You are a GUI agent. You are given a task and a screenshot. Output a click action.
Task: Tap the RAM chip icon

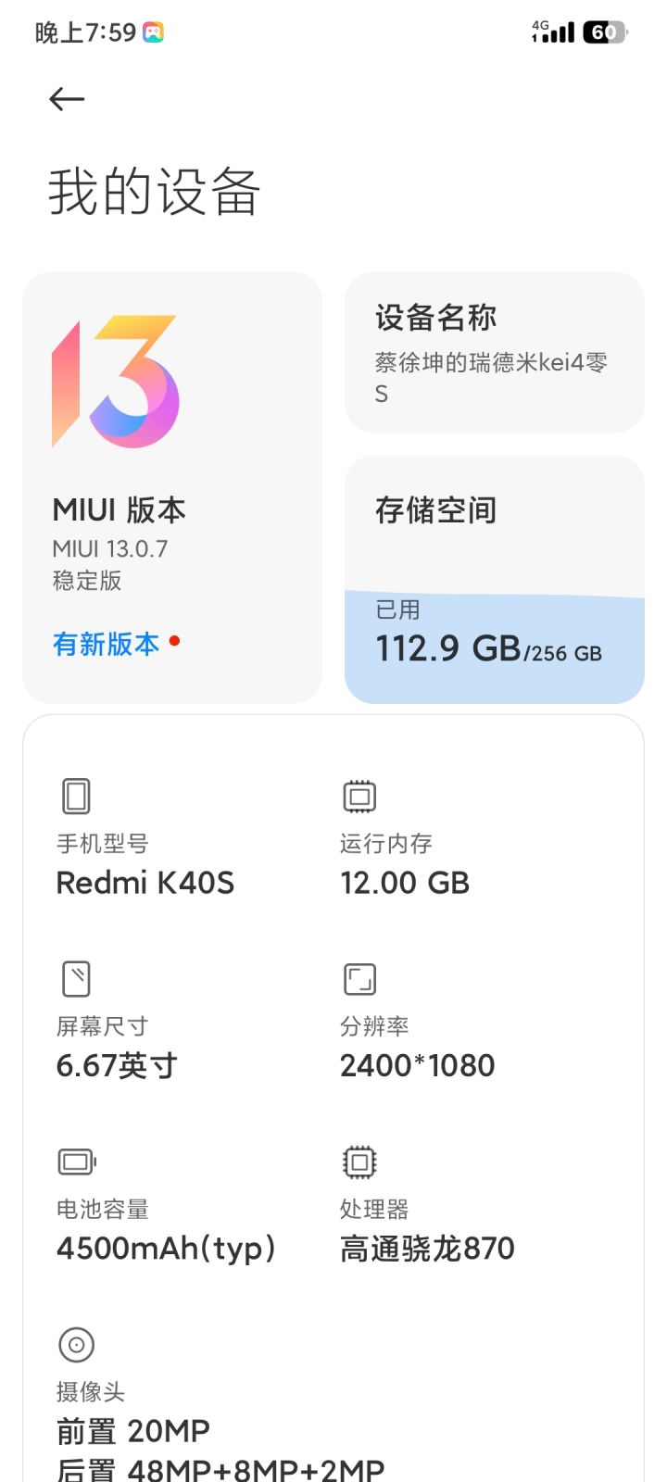[x=359, y=796]
